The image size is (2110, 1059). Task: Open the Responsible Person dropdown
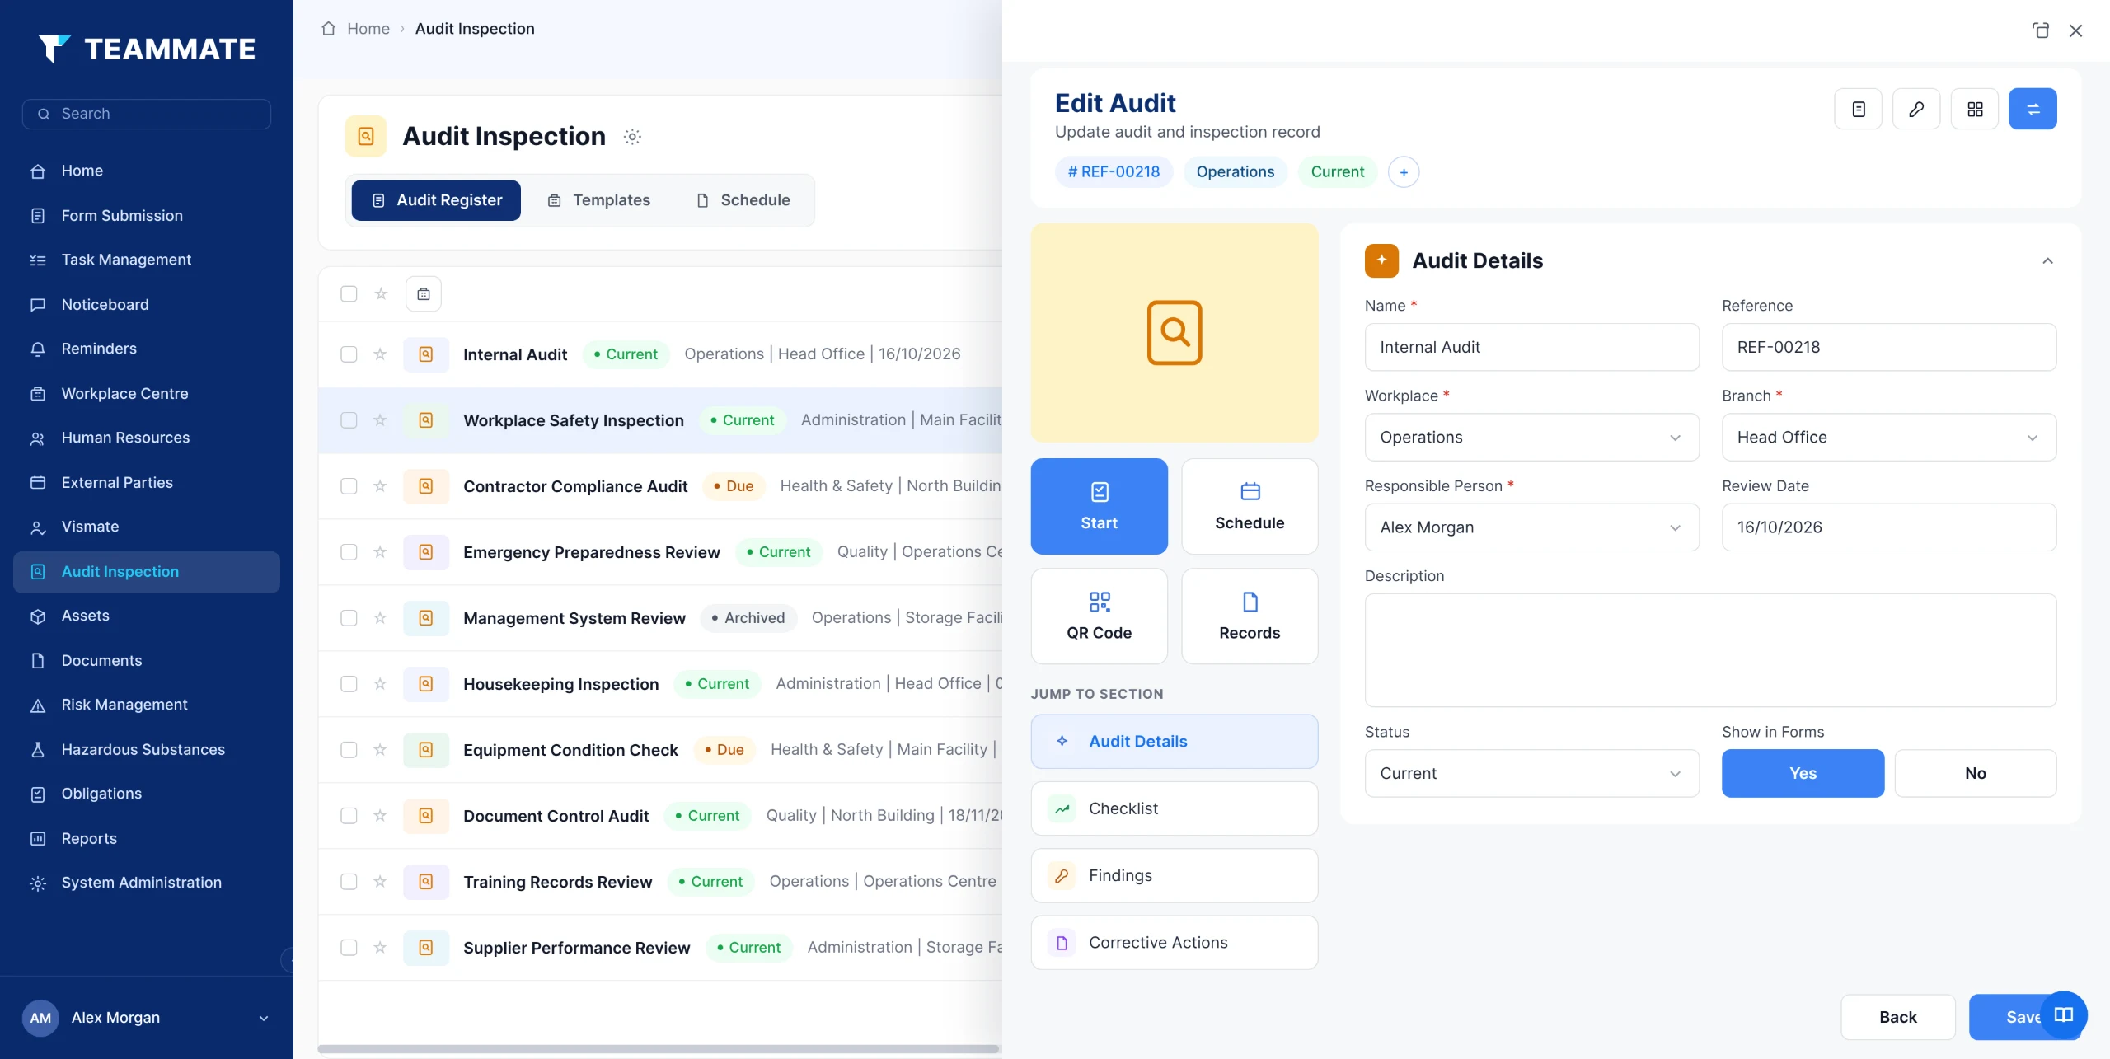click(x=1531, y=527)
